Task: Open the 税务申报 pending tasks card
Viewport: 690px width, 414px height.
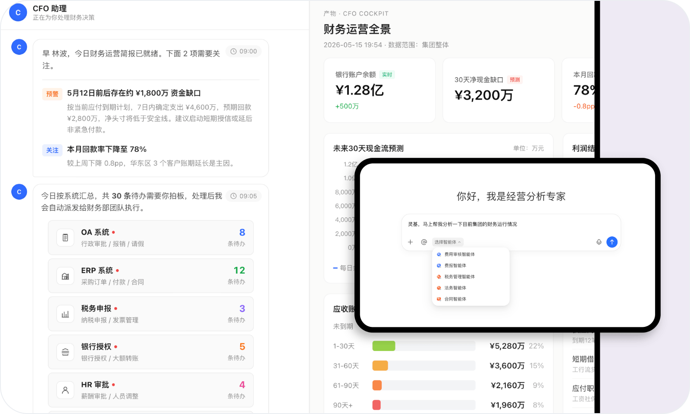Action: [x=151, y=314]
